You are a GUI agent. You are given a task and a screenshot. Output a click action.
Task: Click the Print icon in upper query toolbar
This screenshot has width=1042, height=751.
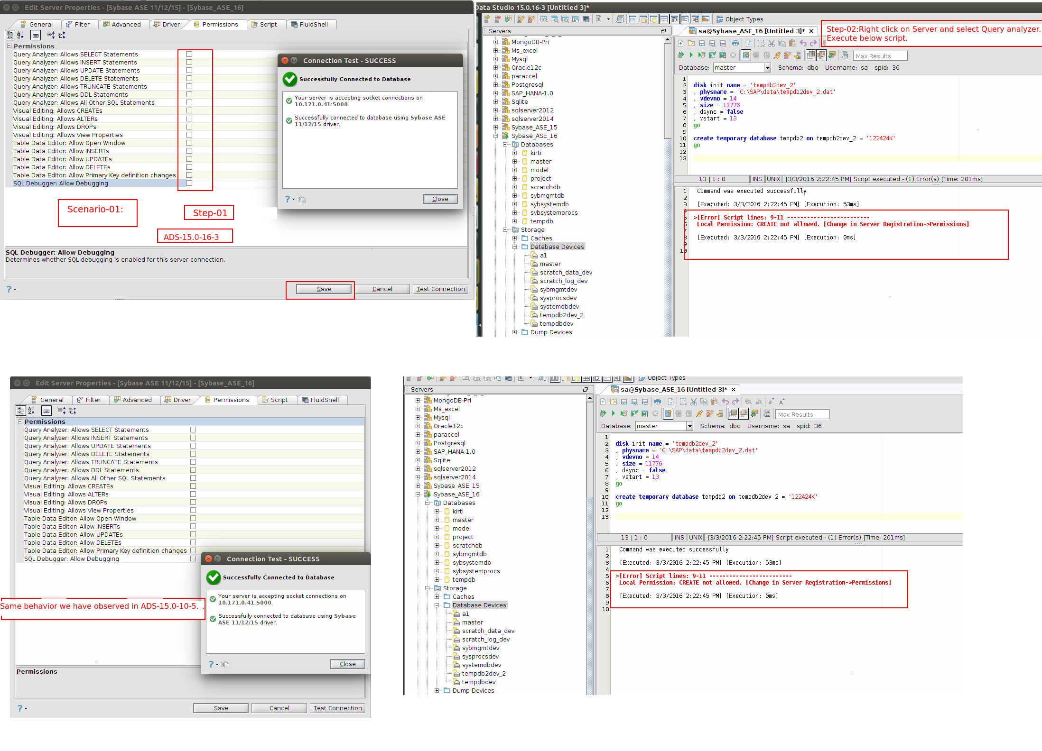[x=735, y=43]
